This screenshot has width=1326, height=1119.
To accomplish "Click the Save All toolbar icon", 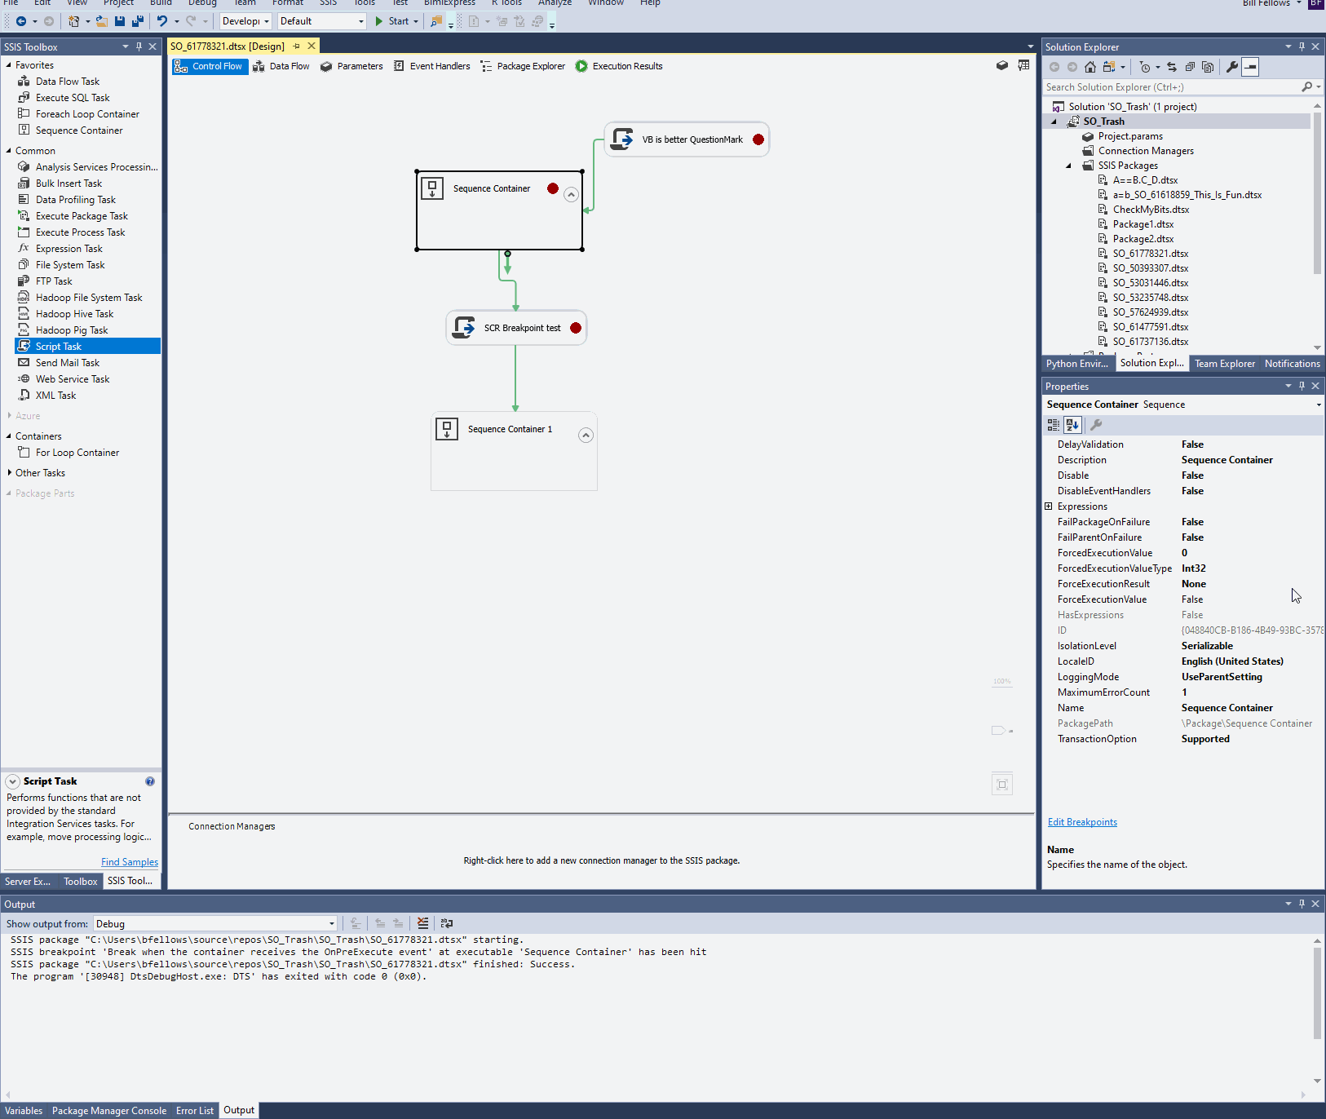I will [136, 21].
